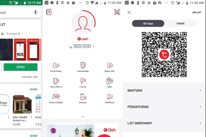View the second red phone screenshot
The width and height of the screenshot is (206, 137).
[x=33, y=50]
